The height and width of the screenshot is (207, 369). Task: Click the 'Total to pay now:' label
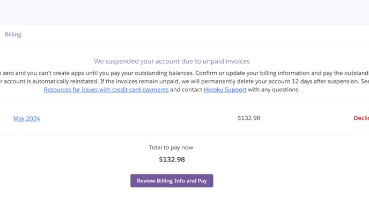[172, 148]
